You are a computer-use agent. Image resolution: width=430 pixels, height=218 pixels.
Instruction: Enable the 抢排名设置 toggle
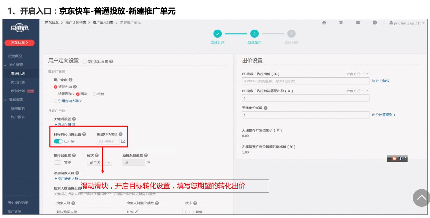[58, 162]
